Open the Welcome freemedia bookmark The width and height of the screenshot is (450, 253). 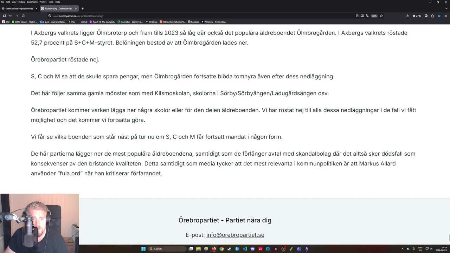point(214,22)
